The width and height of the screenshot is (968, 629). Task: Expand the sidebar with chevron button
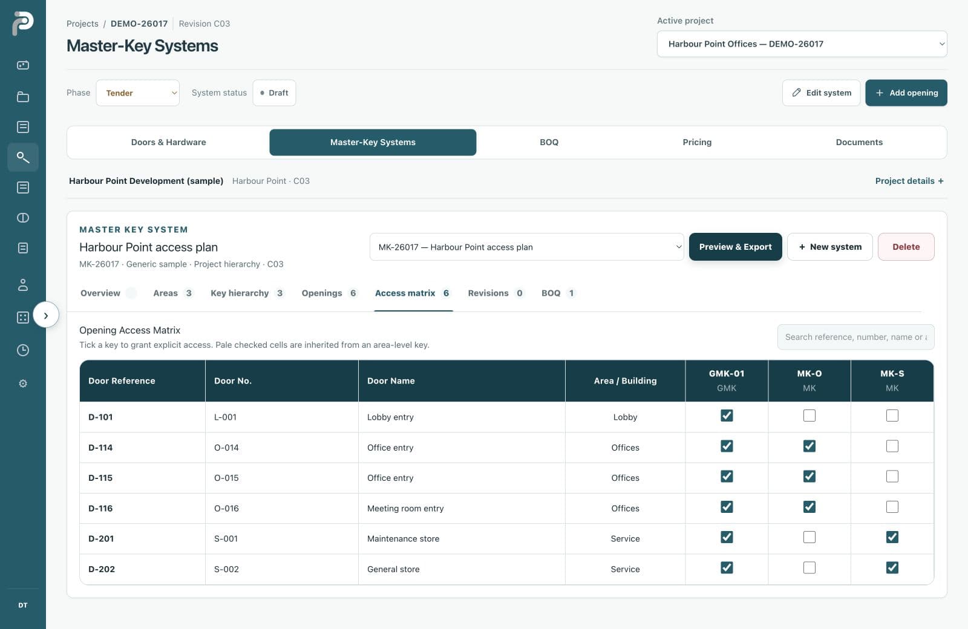(x=46, y=315)
